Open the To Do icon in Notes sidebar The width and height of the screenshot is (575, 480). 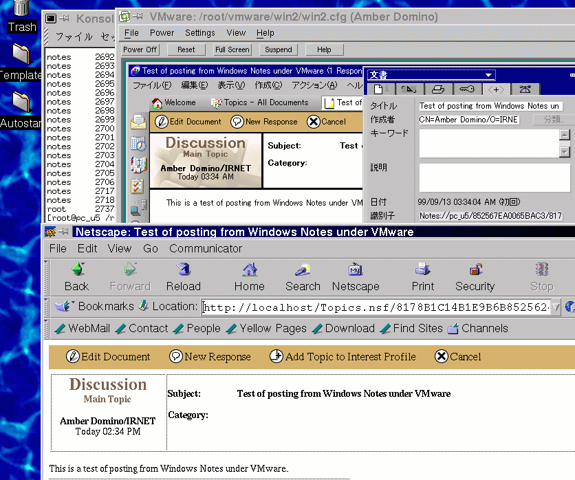pyautogui.click(x=137, y=186)
